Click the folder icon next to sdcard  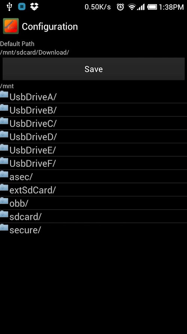tap(4, 214)
